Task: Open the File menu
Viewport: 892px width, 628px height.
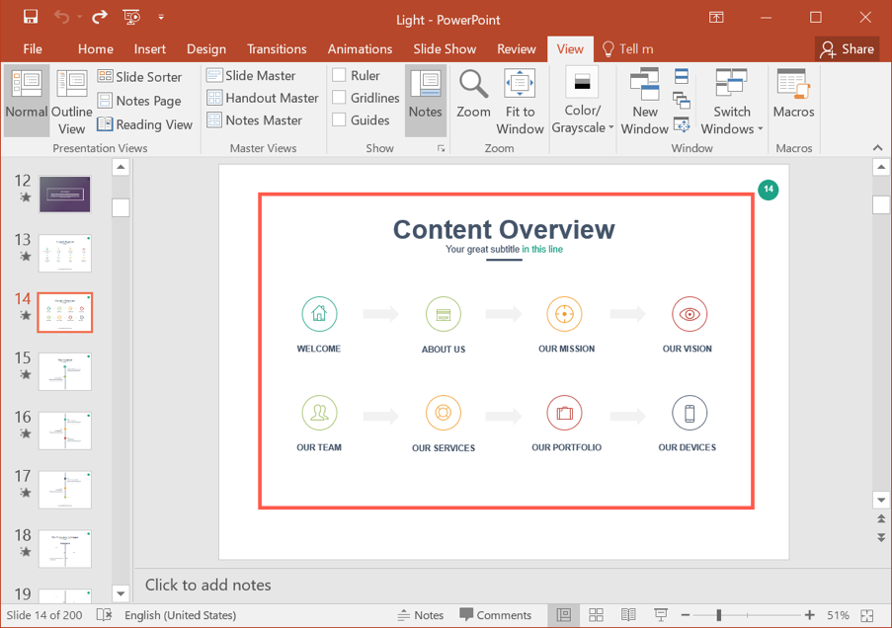Action: [x=33, y=48]
